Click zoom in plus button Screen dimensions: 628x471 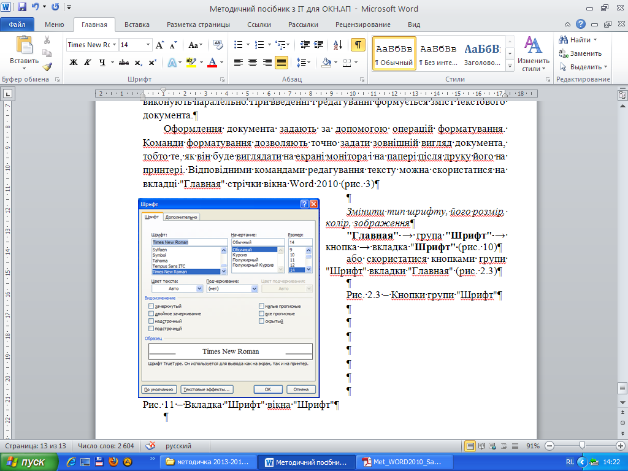pos(621,446)
